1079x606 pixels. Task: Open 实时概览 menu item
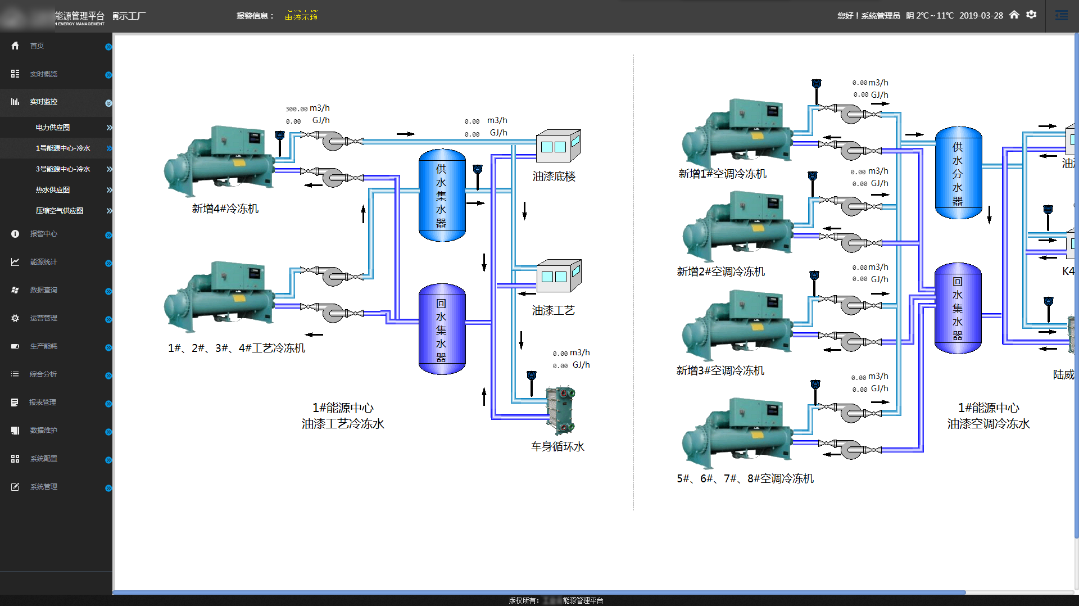(56, 74)
